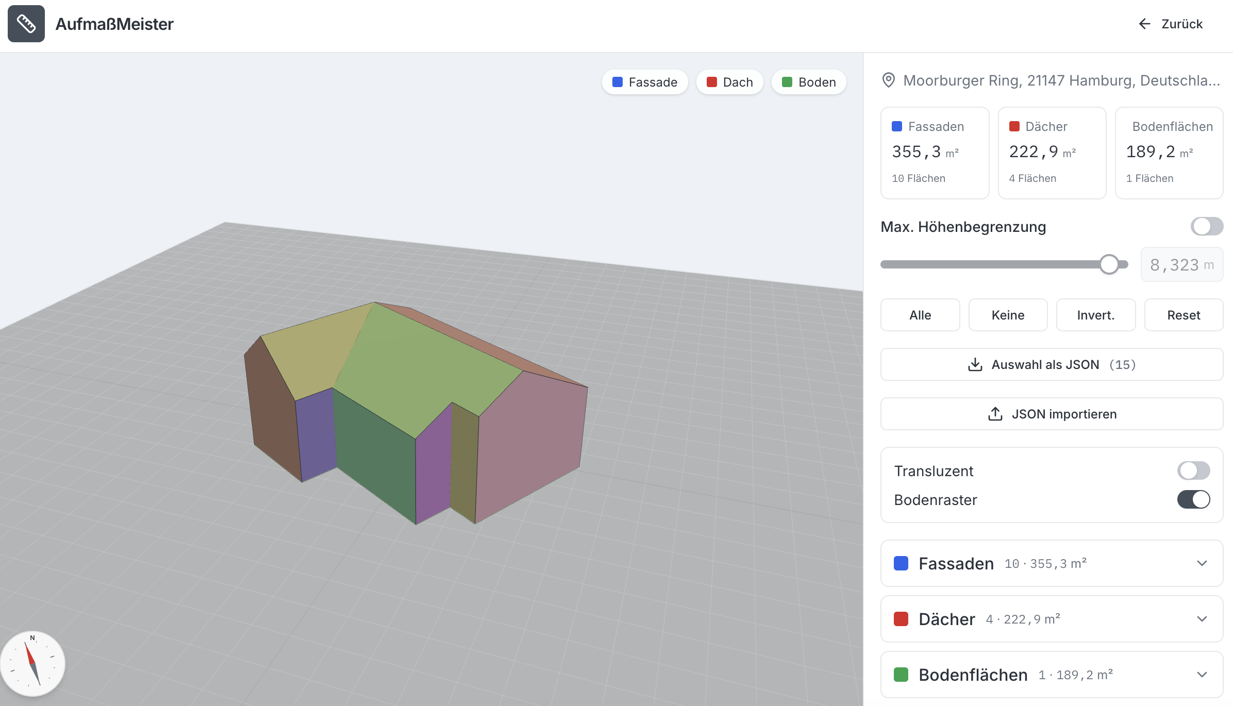Click the compass widget in the viewport corner
This screenshot has width=1233, height=706.
(x=33, y=664)
